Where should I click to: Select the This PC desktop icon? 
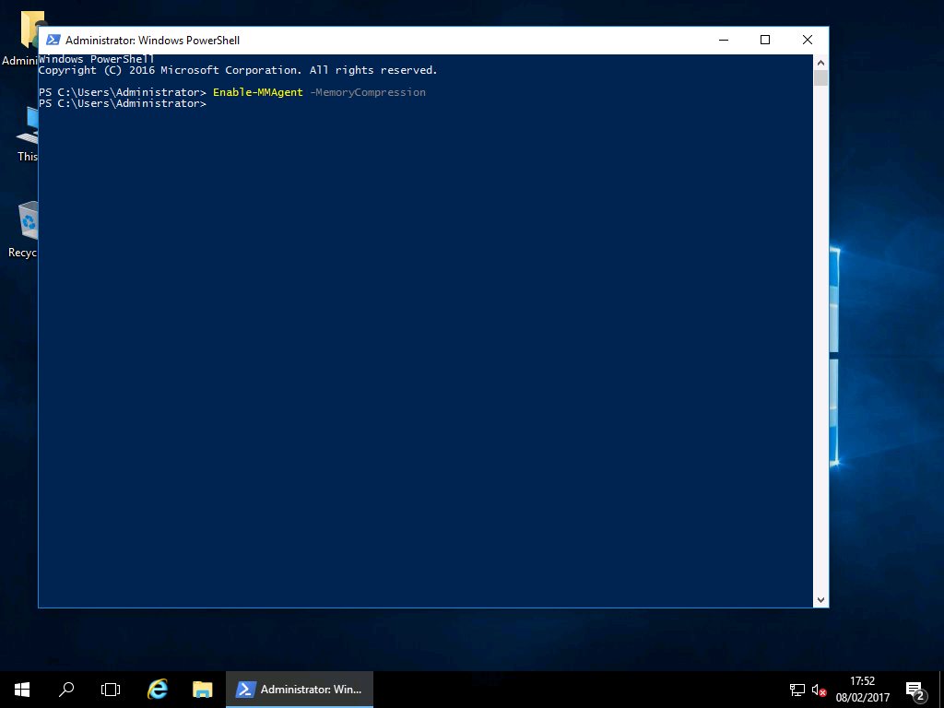(x=27, y=134)
